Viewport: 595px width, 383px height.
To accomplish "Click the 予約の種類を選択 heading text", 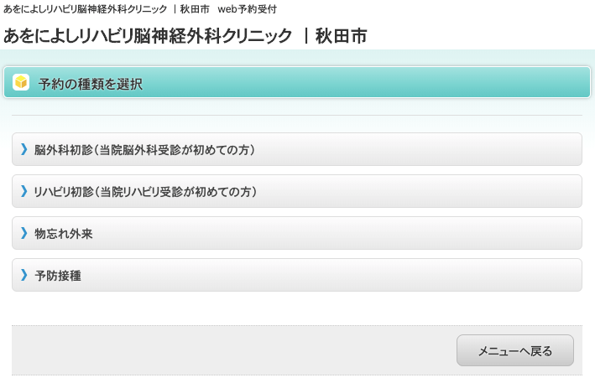I will click(x=91, y=84).
